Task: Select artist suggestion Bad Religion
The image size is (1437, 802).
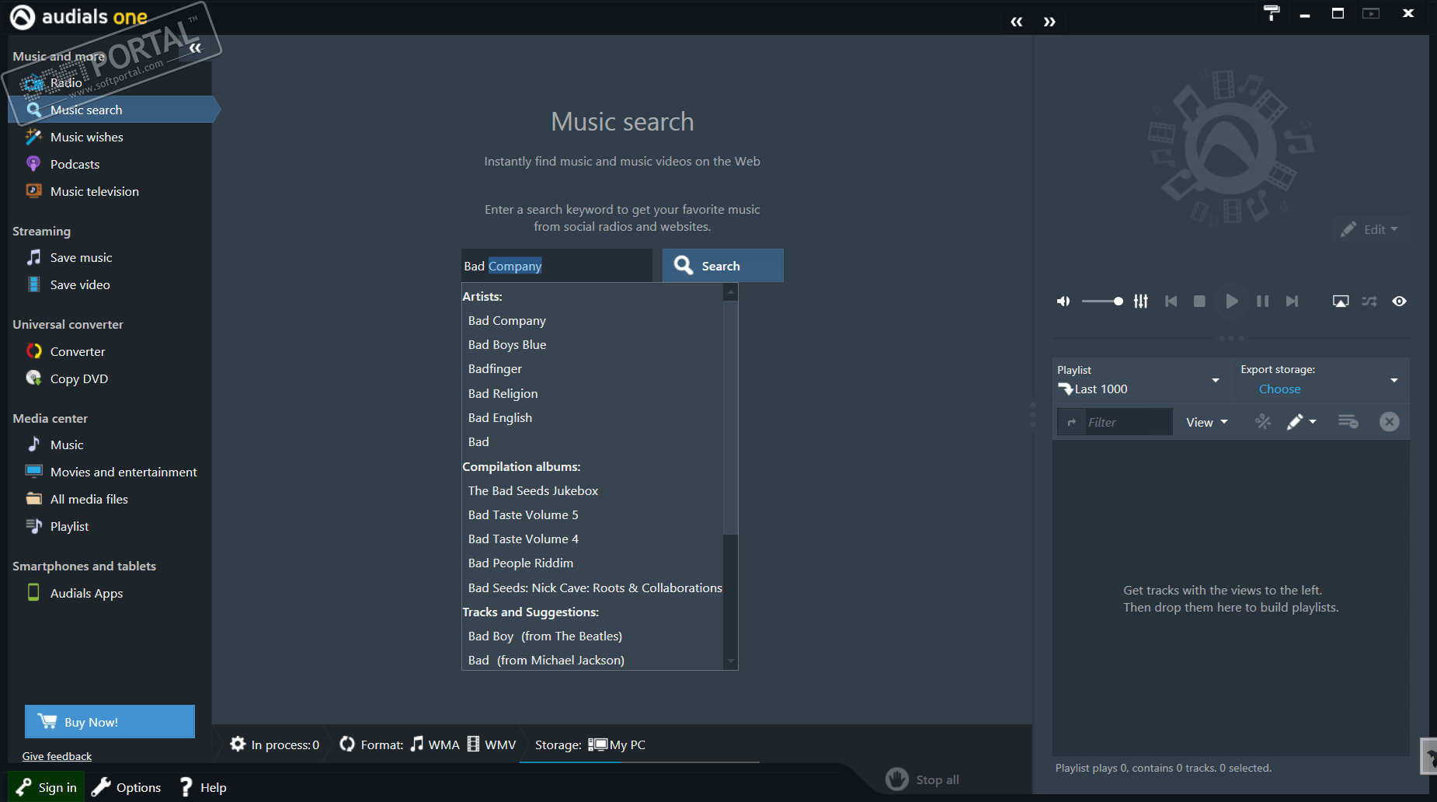Action: click(x=503, y=393)
